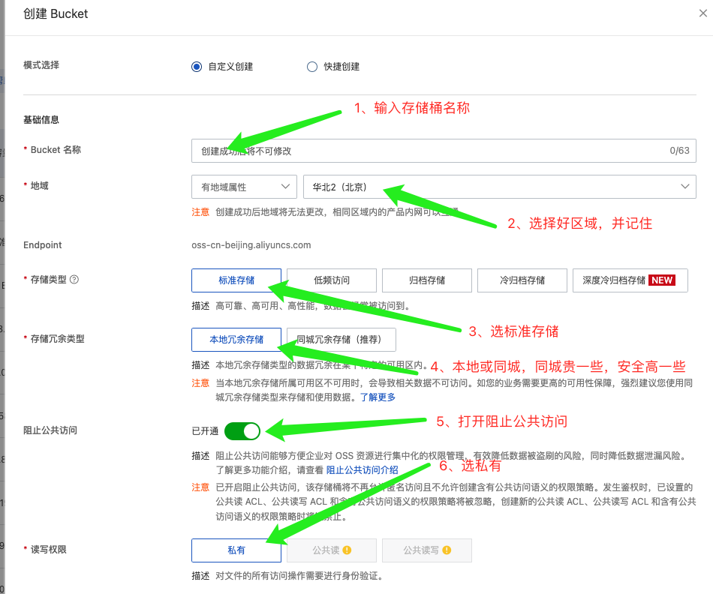Select 本地冗余存储 redundancy type
Viewport: 713px width, 594px height.
(236, 340)
